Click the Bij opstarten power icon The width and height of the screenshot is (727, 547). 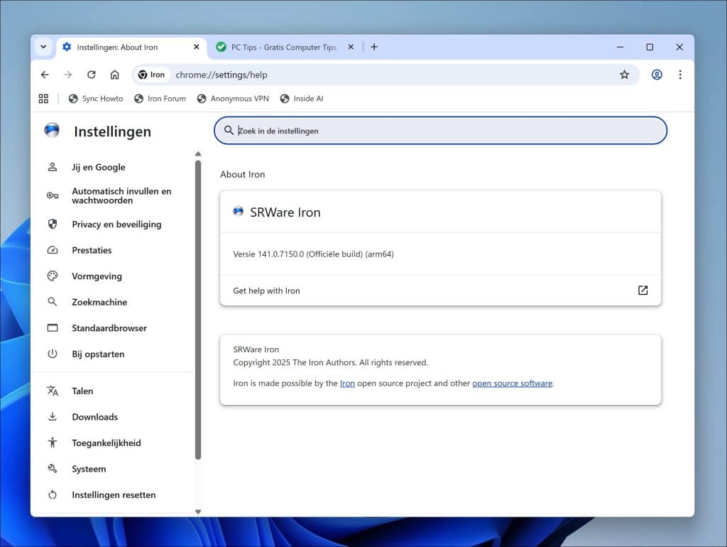(x=52, y=354)
